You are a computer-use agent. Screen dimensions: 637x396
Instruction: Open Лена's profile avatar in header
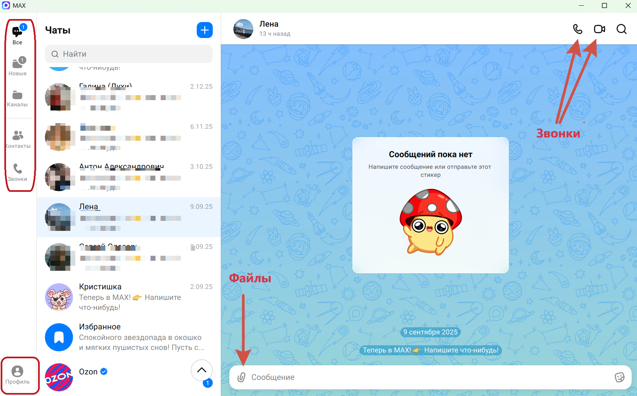click(x=243, y=29)
